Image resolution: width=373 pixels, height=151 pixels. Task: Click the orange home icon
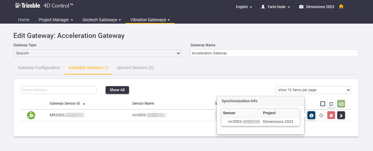341,6
